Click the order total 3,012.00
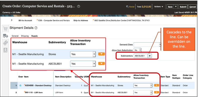 146,7
